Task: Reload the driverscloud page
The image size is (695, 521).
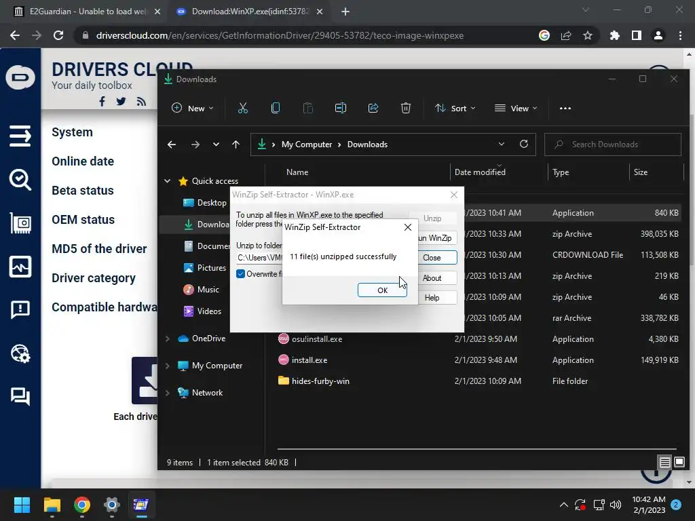Action: [58, 35]
